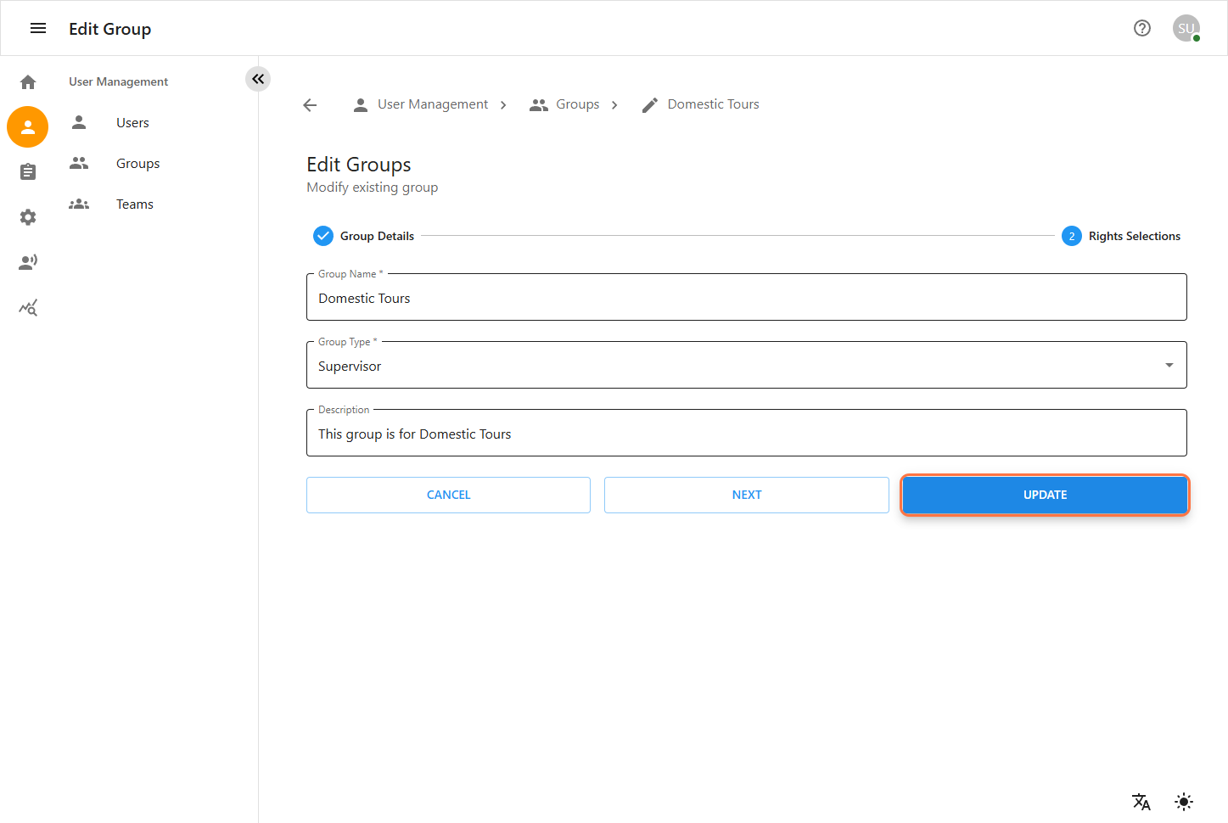
Task: Click the CANCEL button
Action: 448,495
